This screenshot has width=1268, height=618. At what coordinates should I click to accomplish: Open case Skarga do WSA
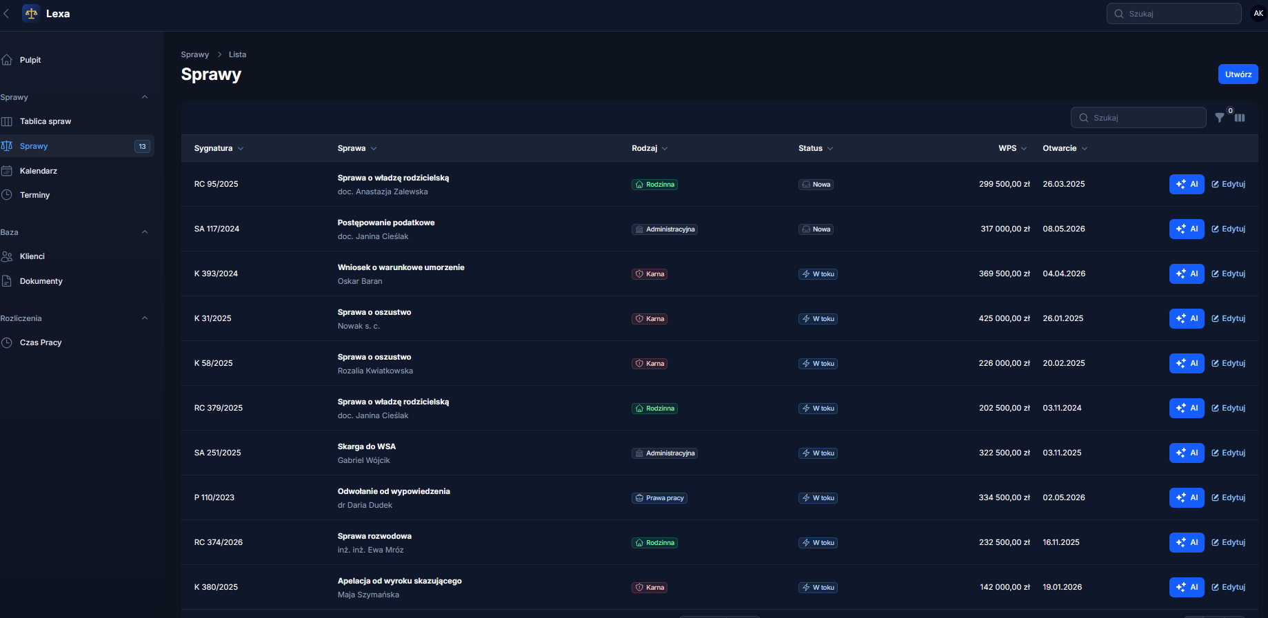(x=366, y=446)
